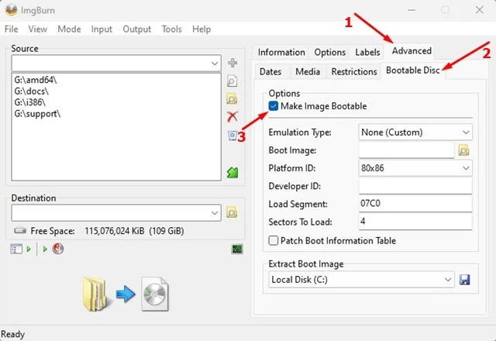This screenshot has width=496, height=341.
Task: Open the Tools menu
Action: (x=172, y=29)
